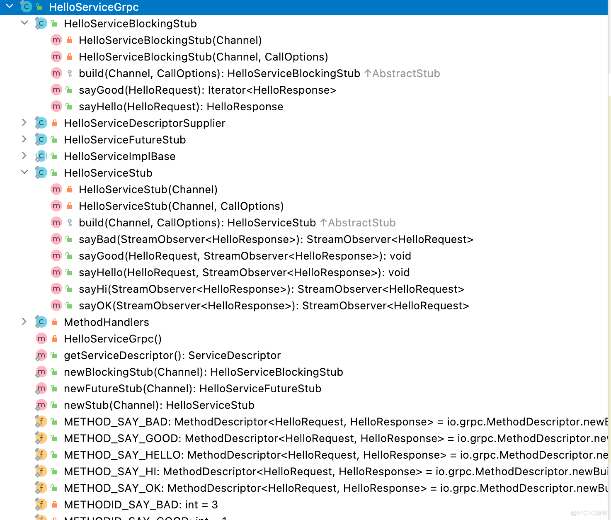Click the class icon beside HelloServiceBlockingStub

point(41,23)
